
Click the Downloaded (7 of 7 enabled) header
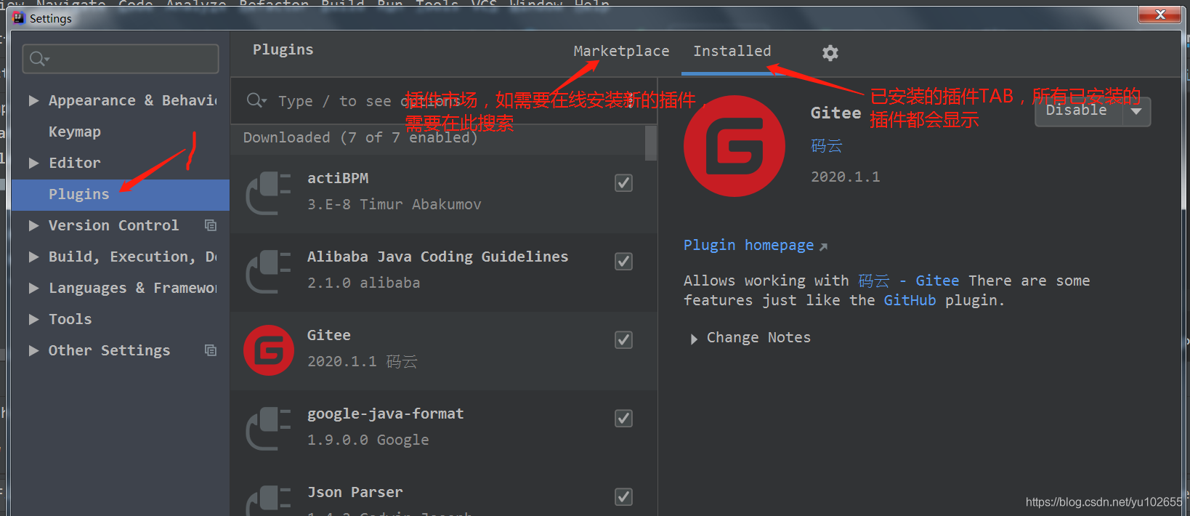[x=360, y=137]
